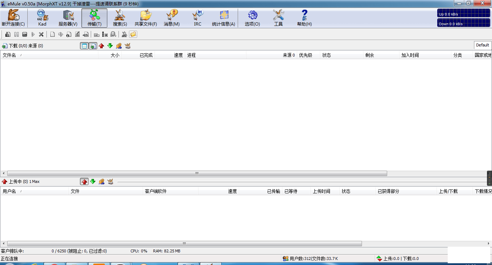Screen dimensions: 492x265
Task: Click the preview arrow toolbar icon
Action: coord(61,34)
